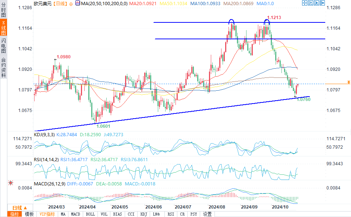The width and height of the screenshot is (351, 217).
Task: Click the 1.0980 peak price label
Action: click(64, 57)
